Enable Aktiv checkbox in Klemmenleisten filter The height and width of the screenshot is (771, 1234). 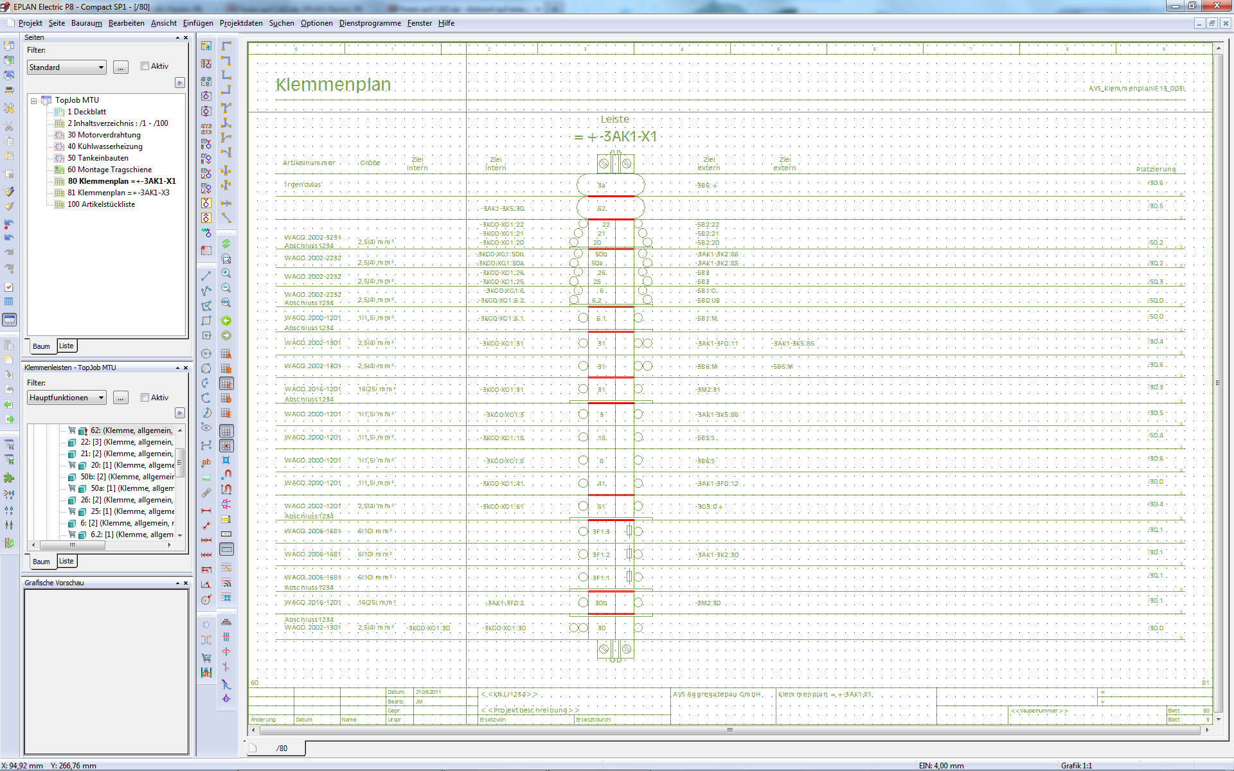coord(145,398)
